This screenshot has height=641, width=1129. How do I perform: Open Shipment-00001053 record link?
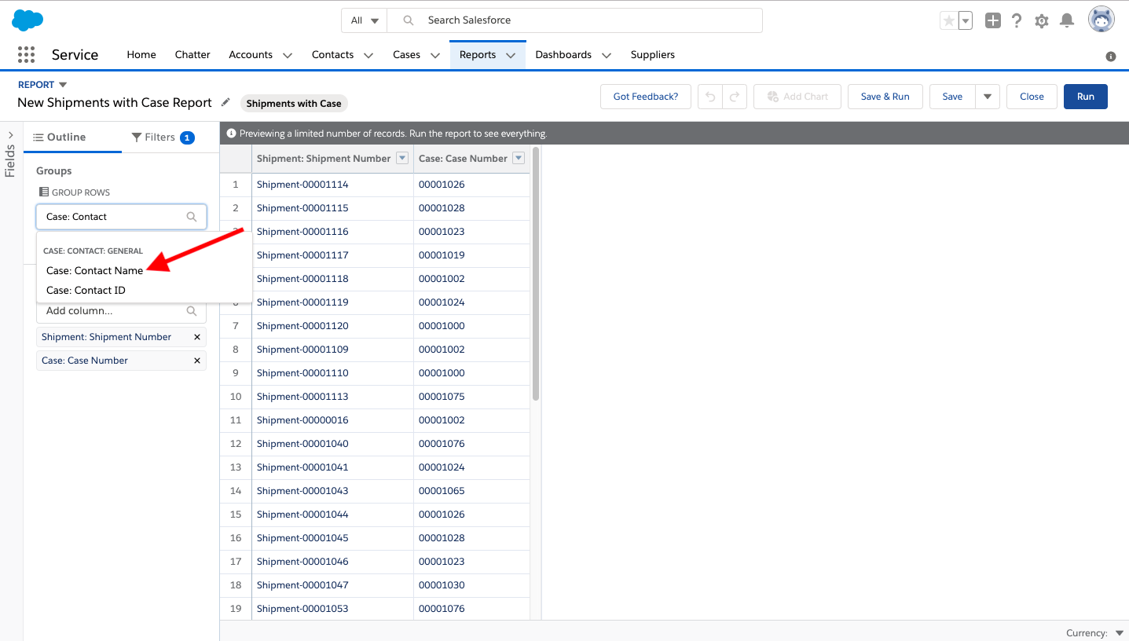click(x=302, y=609)
